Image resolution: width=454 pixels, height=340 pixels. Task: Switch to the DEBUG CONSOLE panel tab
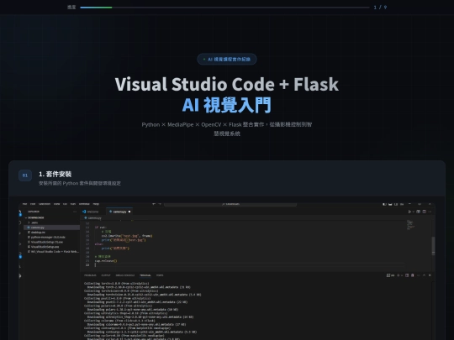[x=125, y=275]
